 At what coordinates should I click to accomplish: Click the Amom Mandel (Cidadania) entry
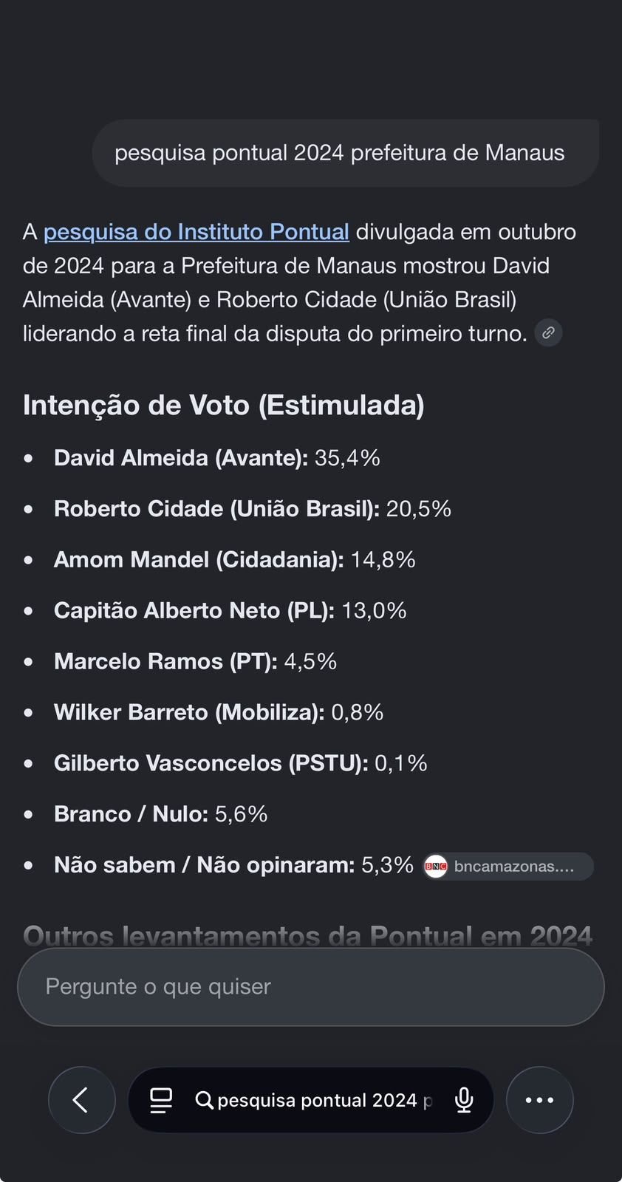(235, 560)
